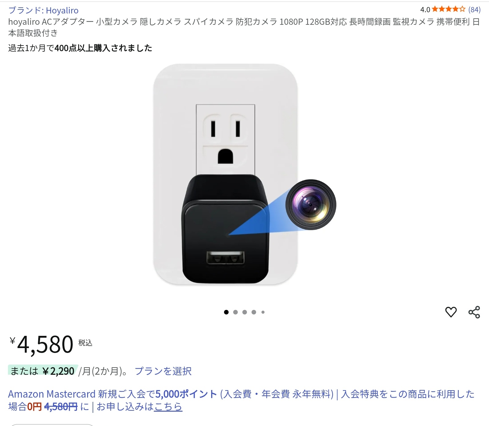Add item to wishlist with heart icon
This screenshot has width=489, height=426.
pyautogui.click(x=451, y=312)
